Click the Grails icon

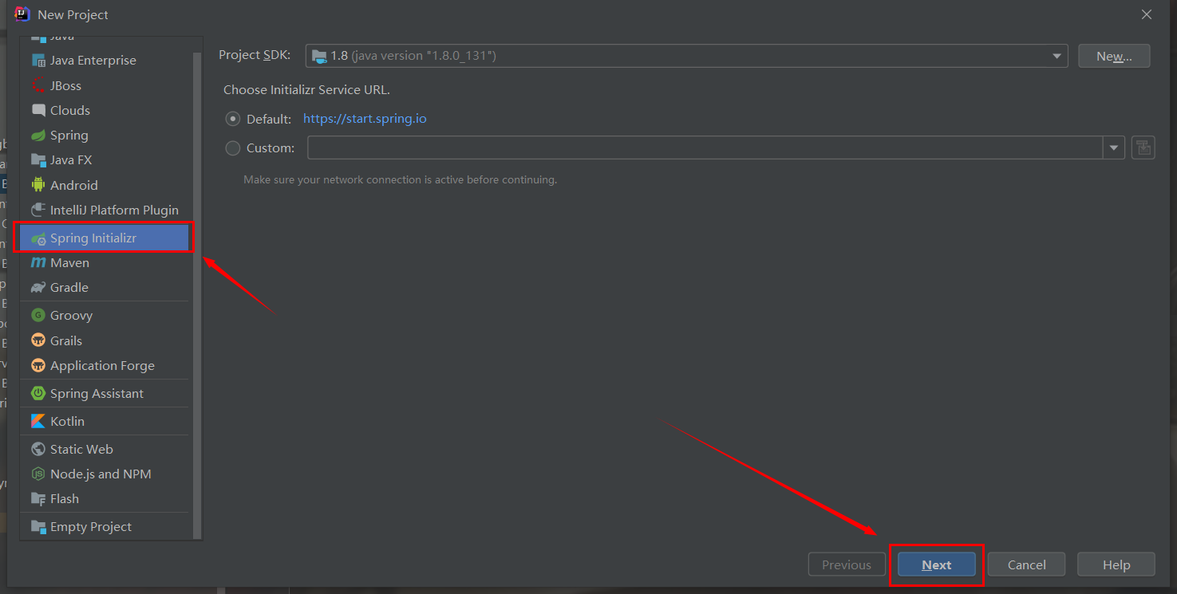38,340
